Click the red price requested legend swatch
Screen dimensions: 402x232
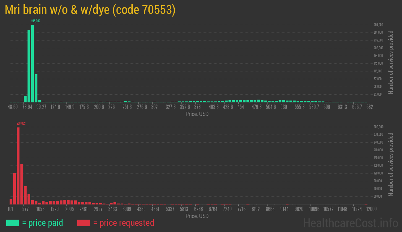coord(83,223)
